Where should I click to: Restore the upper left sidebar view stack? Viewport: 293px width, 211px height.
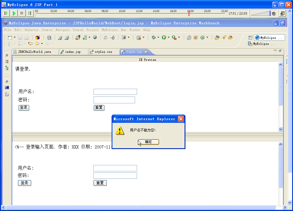coord(7,55)
